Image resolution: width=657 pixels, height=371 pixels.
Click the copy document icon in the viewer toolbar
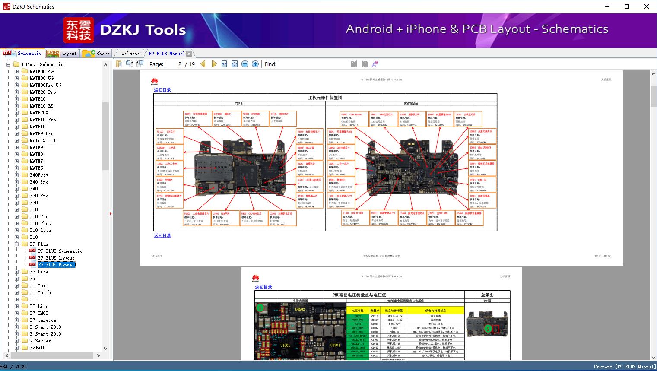pos(119,64)
